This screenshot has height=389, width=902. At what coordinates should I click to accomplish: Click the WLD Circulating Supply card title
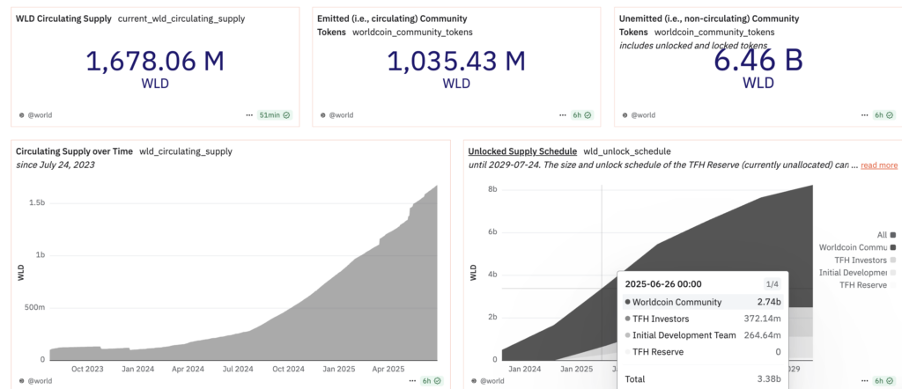63,18
